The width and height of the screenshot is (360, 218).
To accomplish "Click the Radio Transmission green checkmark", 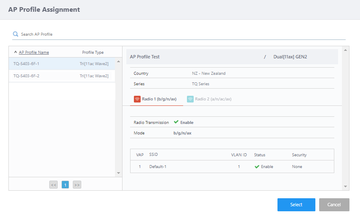I will 176,122.
